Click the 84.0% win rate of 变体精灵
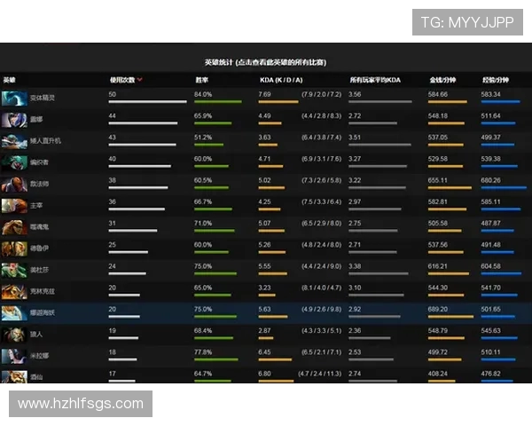Screen dimensions: 532x426 point(203,94)
